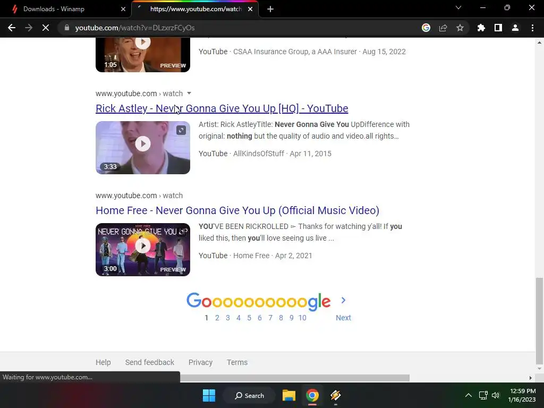Share this page via share icon
This screenshot has width=544, height=408.
(443, 28)
